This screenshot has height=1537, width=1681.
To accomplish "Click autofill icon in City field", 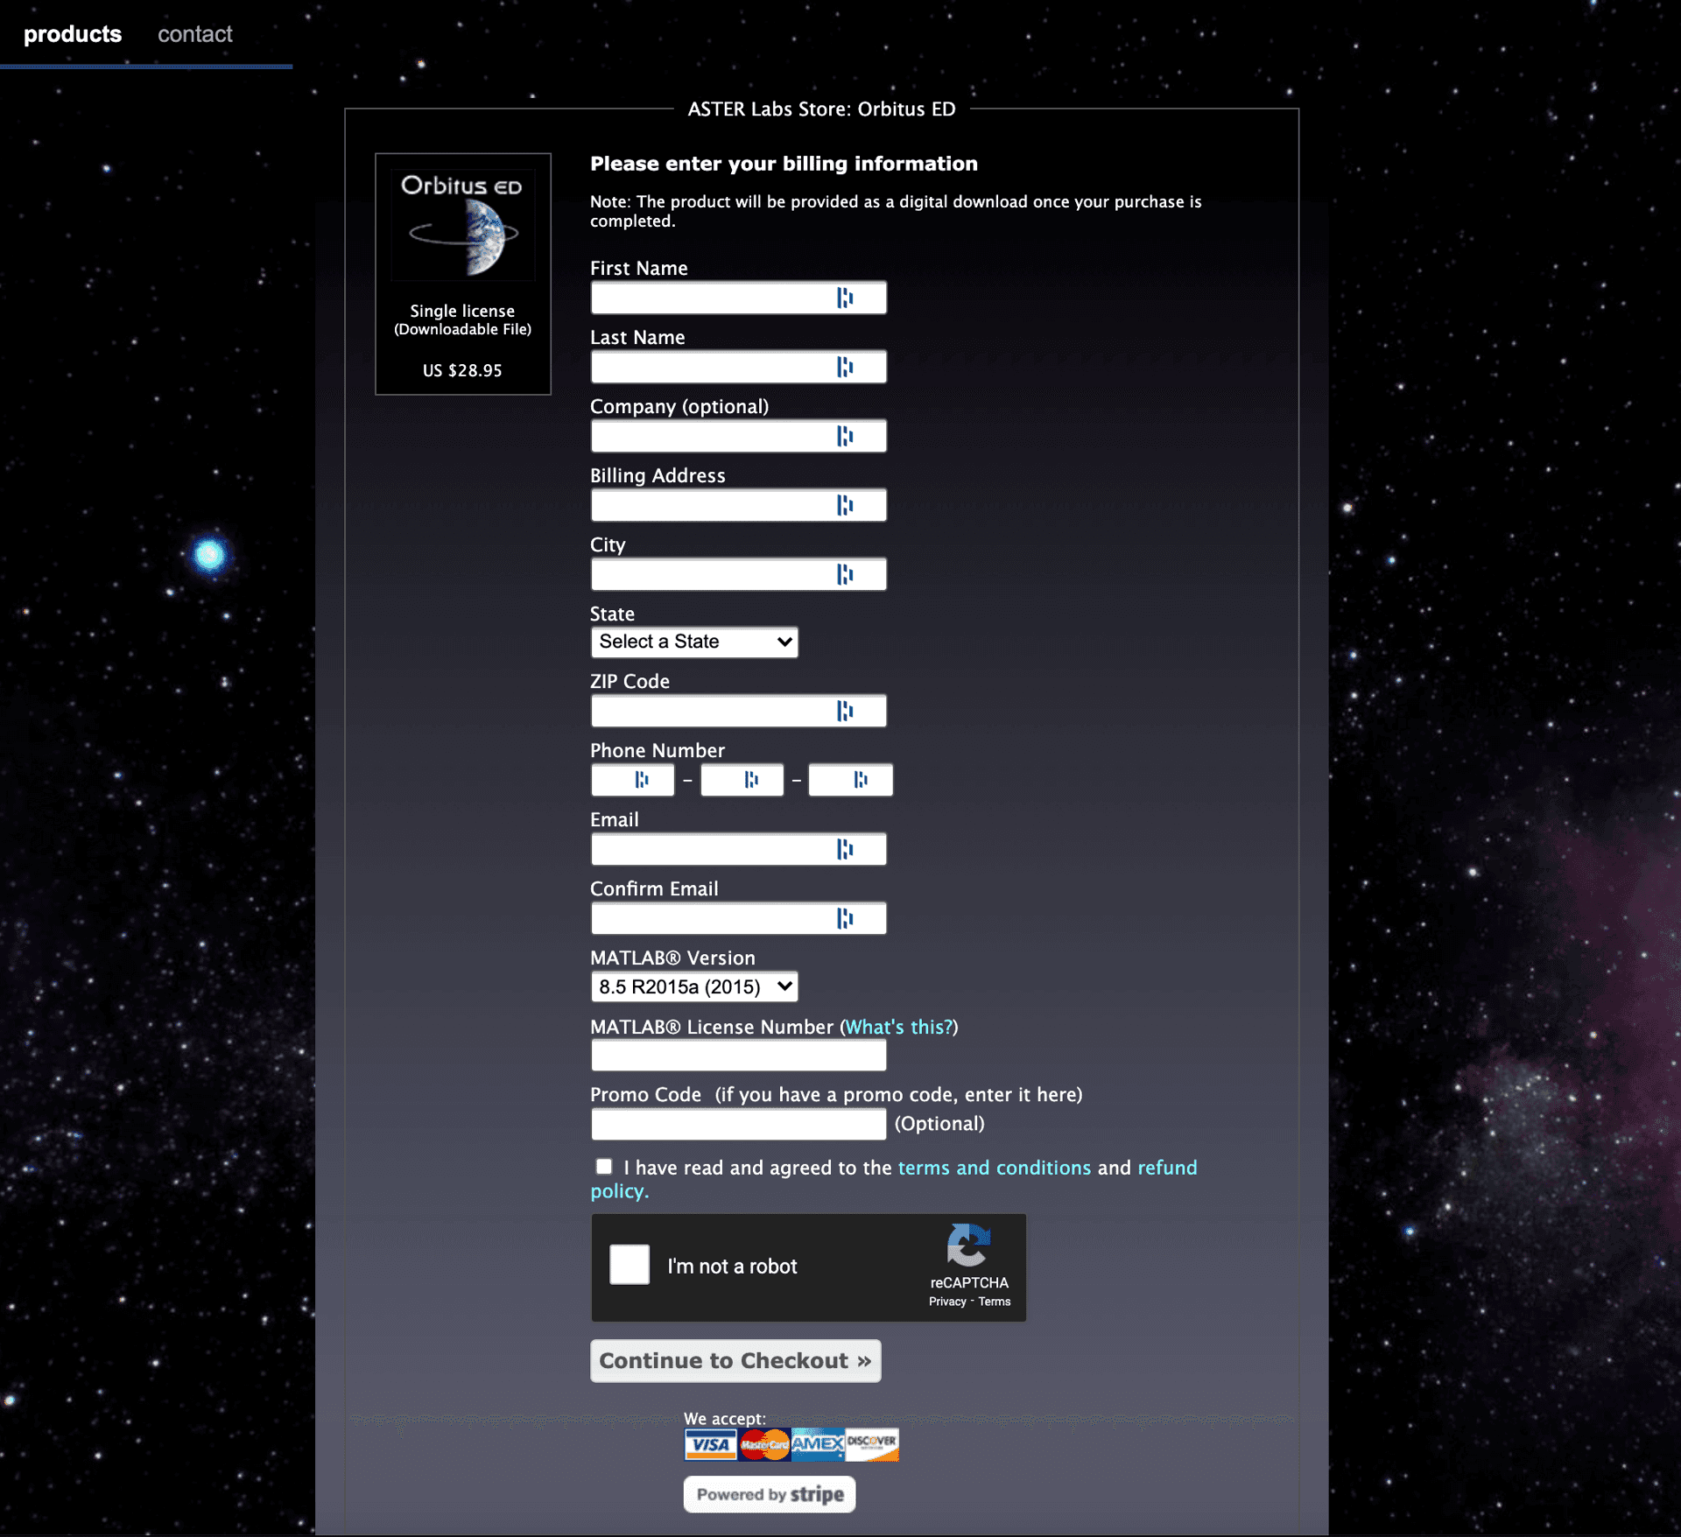I will tap(844, 575).
